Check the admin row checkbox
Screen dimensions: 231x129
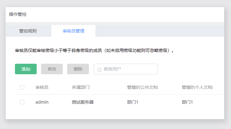click(22, 102)
